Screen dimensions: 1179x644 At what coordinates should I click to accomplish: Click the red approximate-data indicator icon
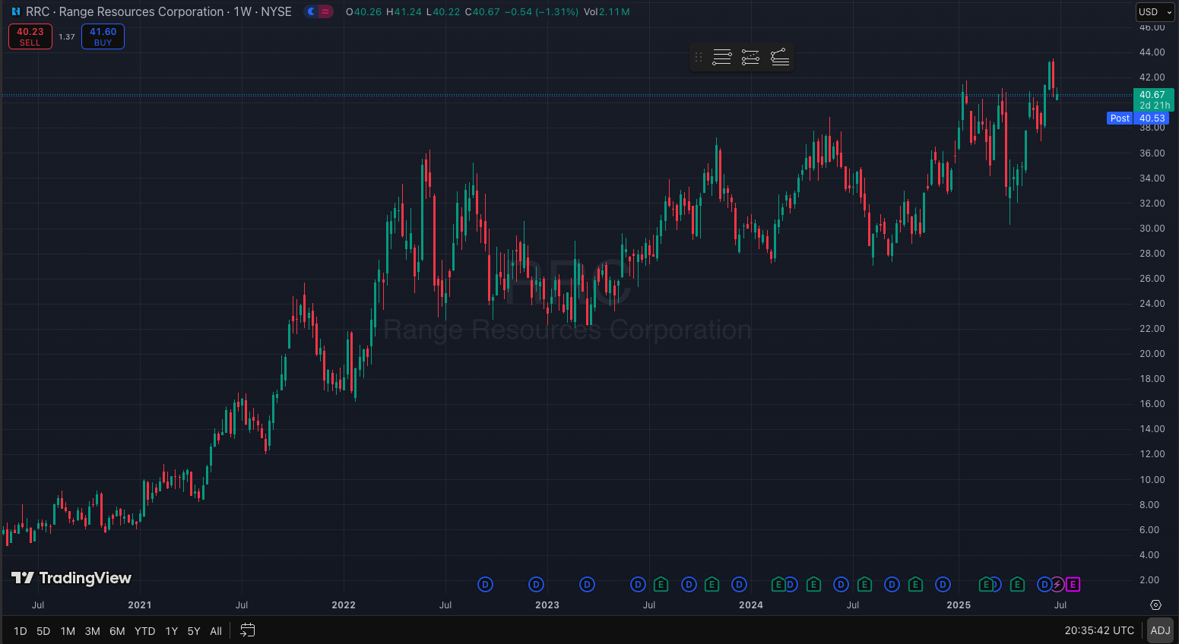click(x=325, y=11)
